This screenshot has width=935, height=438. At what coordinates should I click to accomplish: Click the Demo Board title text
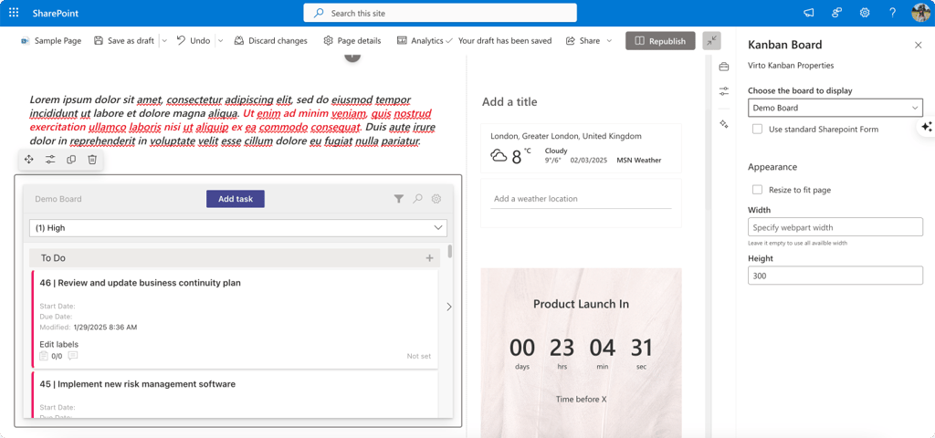point(58,199)
